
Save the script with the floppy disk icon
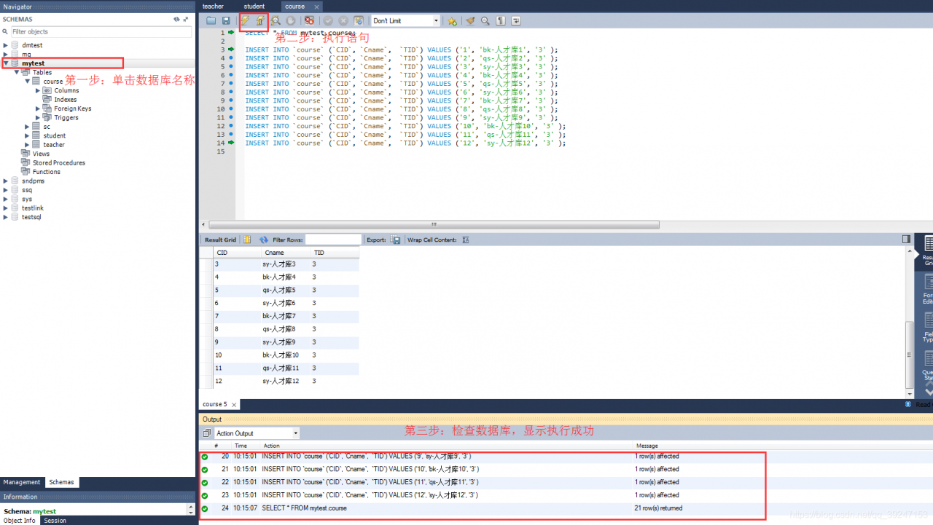pyautogui.click(x=226, y=21)
